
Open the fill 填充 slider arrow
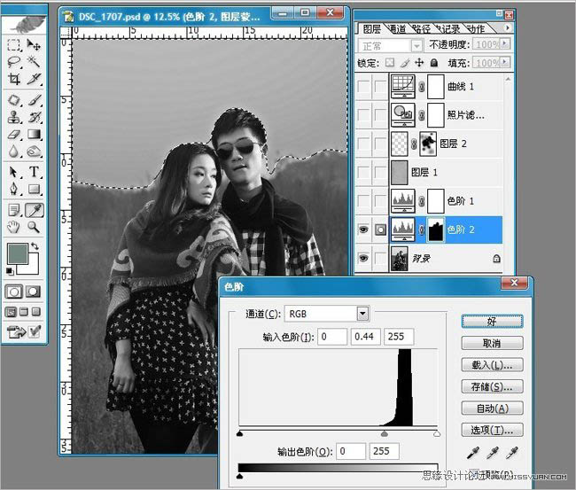coord(505,62)
